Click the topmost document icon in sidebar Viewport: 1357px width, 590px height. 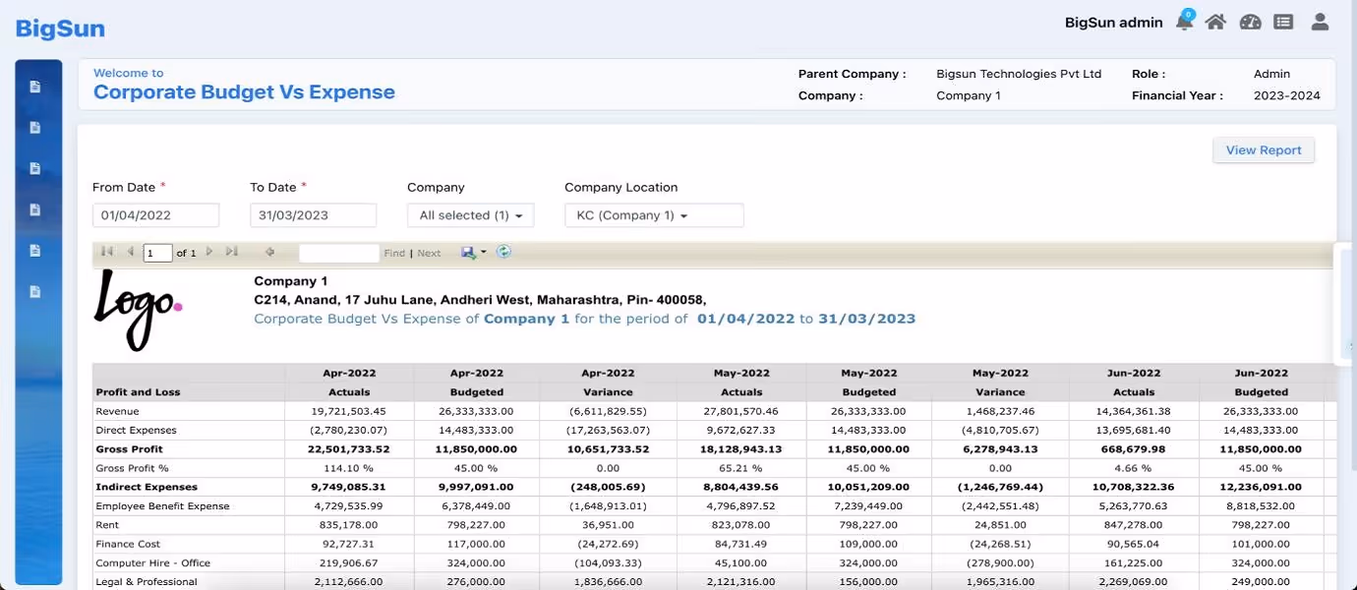click(x=35, y=87)
